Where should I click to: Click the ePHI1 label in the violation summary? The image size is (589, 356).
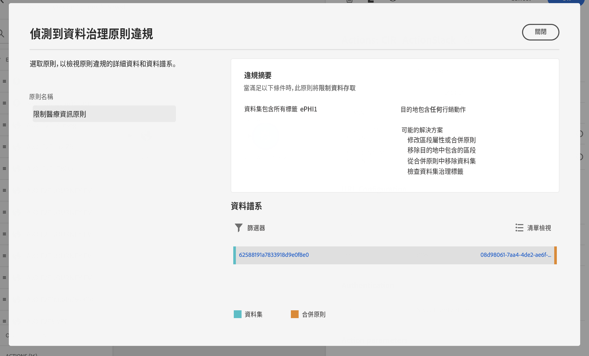pyautogui.click(x=309, y=109)
